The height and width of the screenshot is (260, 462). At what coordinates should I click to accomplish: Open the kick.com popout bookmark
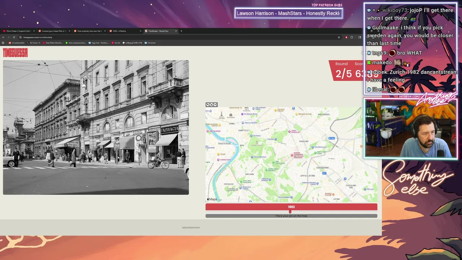tap(76, 43)
